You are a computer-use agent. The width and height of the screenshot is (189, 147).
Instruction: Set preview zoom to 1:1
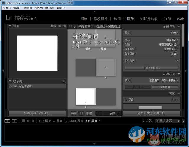click(x=59, y=26)
